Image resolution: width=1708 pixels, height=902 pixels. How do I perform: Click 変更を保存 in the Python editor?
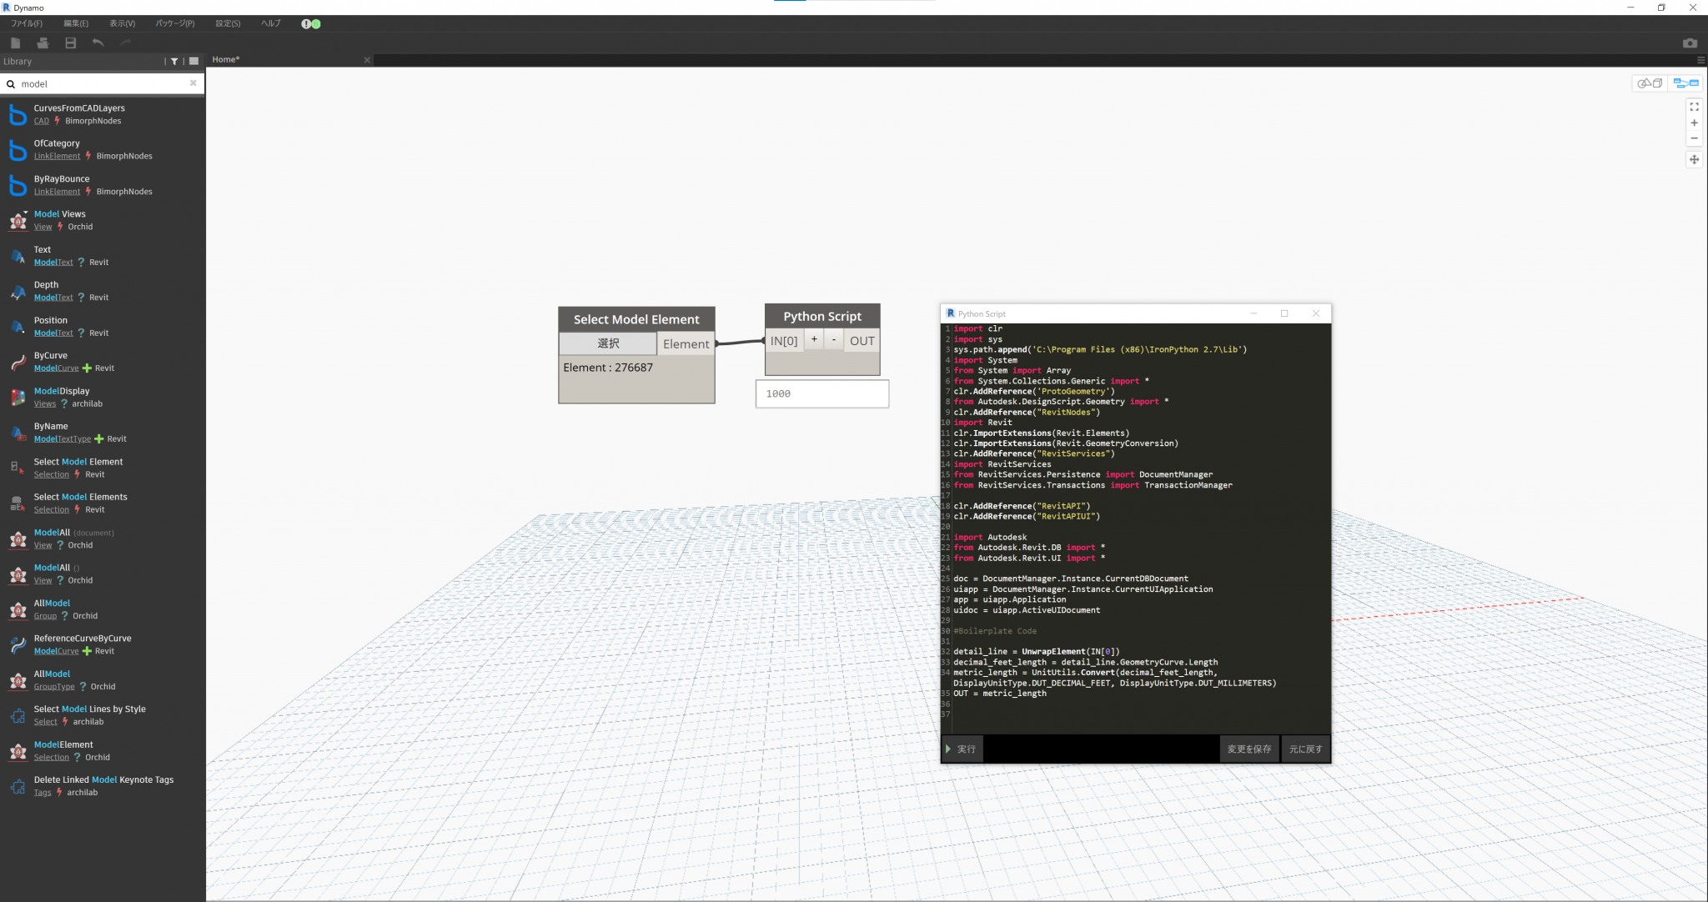[1248, 749]
